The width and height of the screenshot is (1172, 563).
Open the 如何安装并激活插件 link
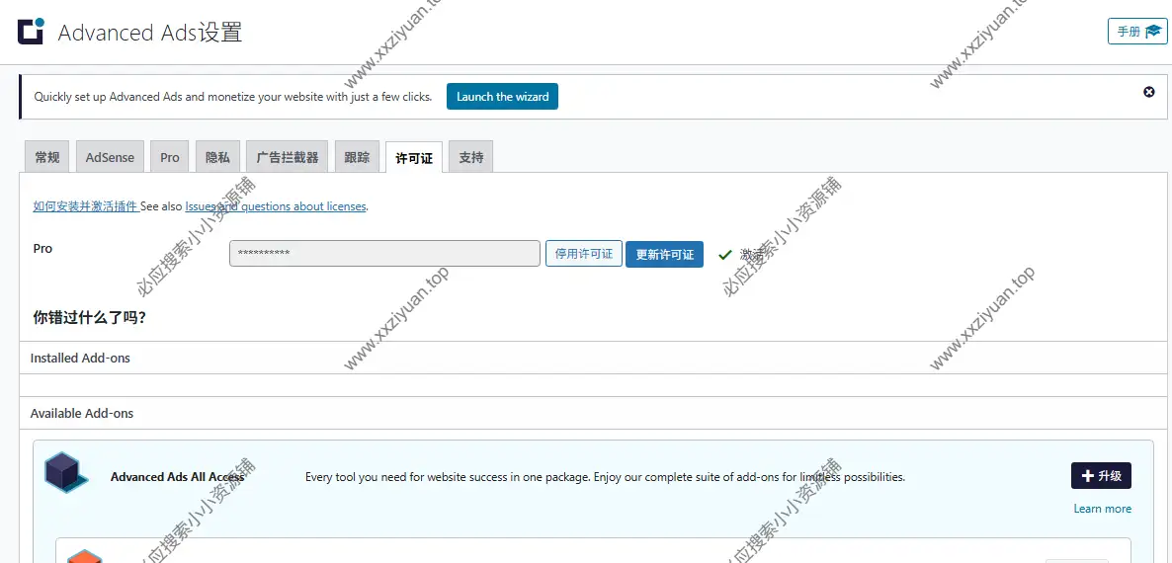pos(85,206)
